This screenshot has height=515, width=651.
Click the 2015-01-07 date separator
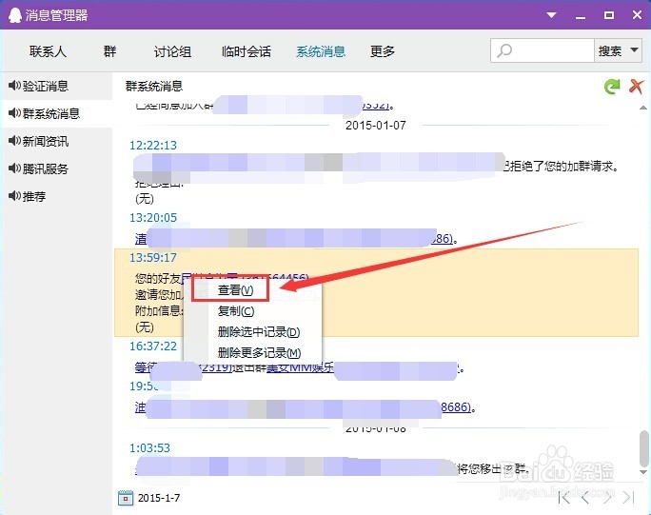(x=376, y=125)
